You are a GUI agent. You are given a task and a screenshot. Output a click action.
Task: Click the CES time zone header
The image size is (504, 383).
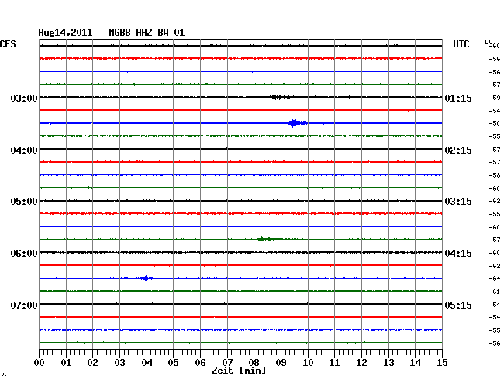(x=8, y=44)
